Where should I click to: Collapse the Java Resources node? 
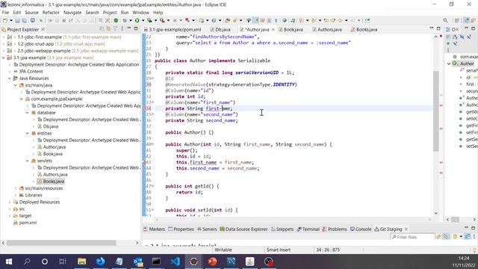(10, 78)
